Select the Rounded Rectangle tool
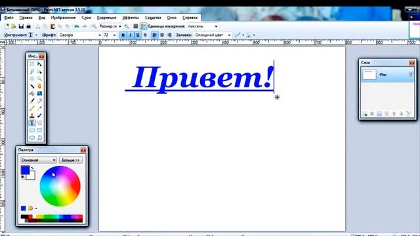The width and height of the screenshot is (420, 236). tap(39, 130)
